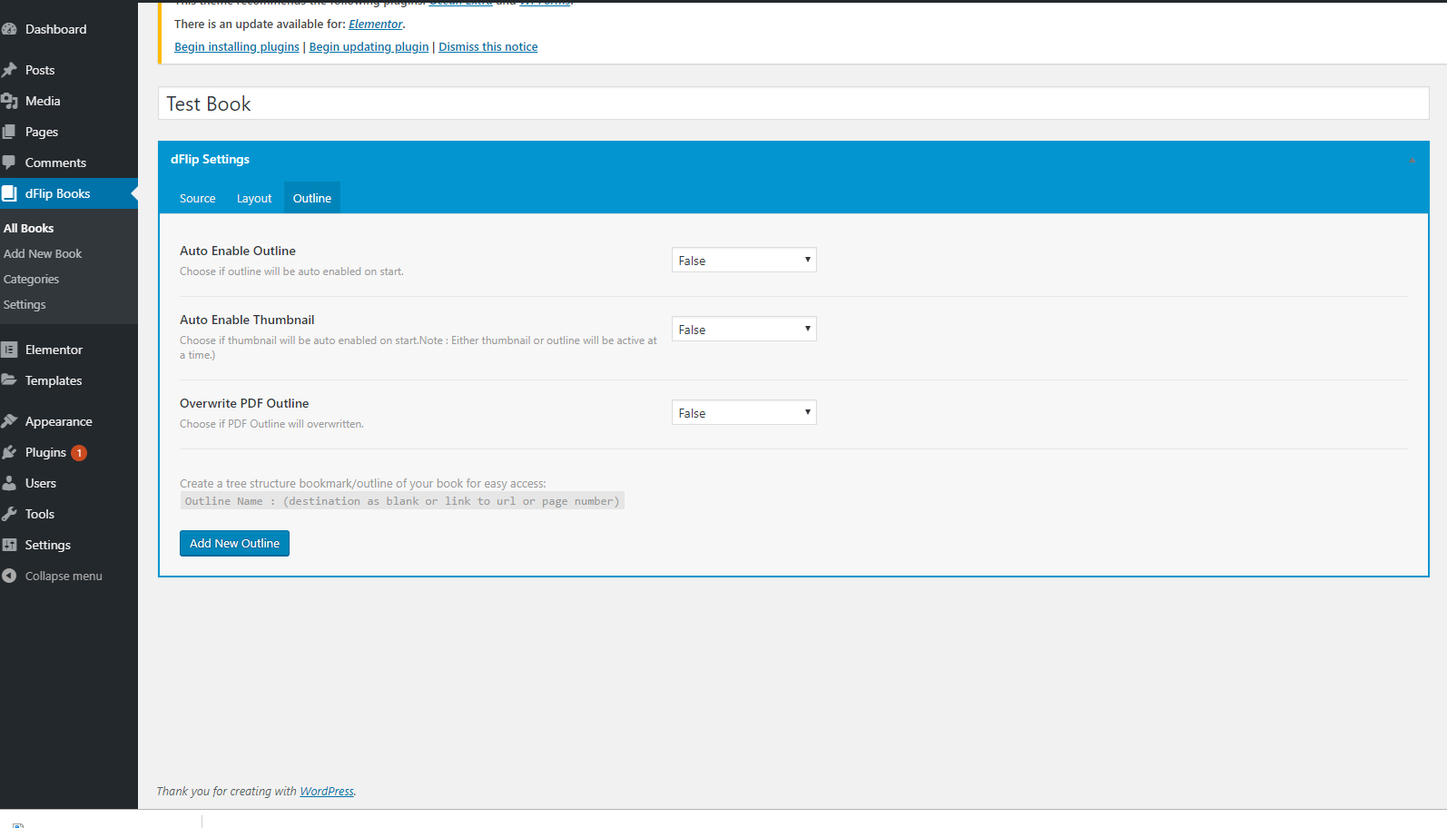This screenshot has height=828, width=1447.
Task: Click the dFlip Books book icon
Action: [9, 193]
